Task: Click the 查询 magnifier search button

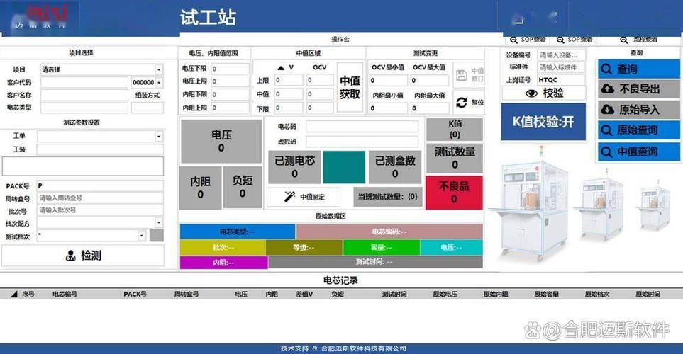Action: [638, 69]
